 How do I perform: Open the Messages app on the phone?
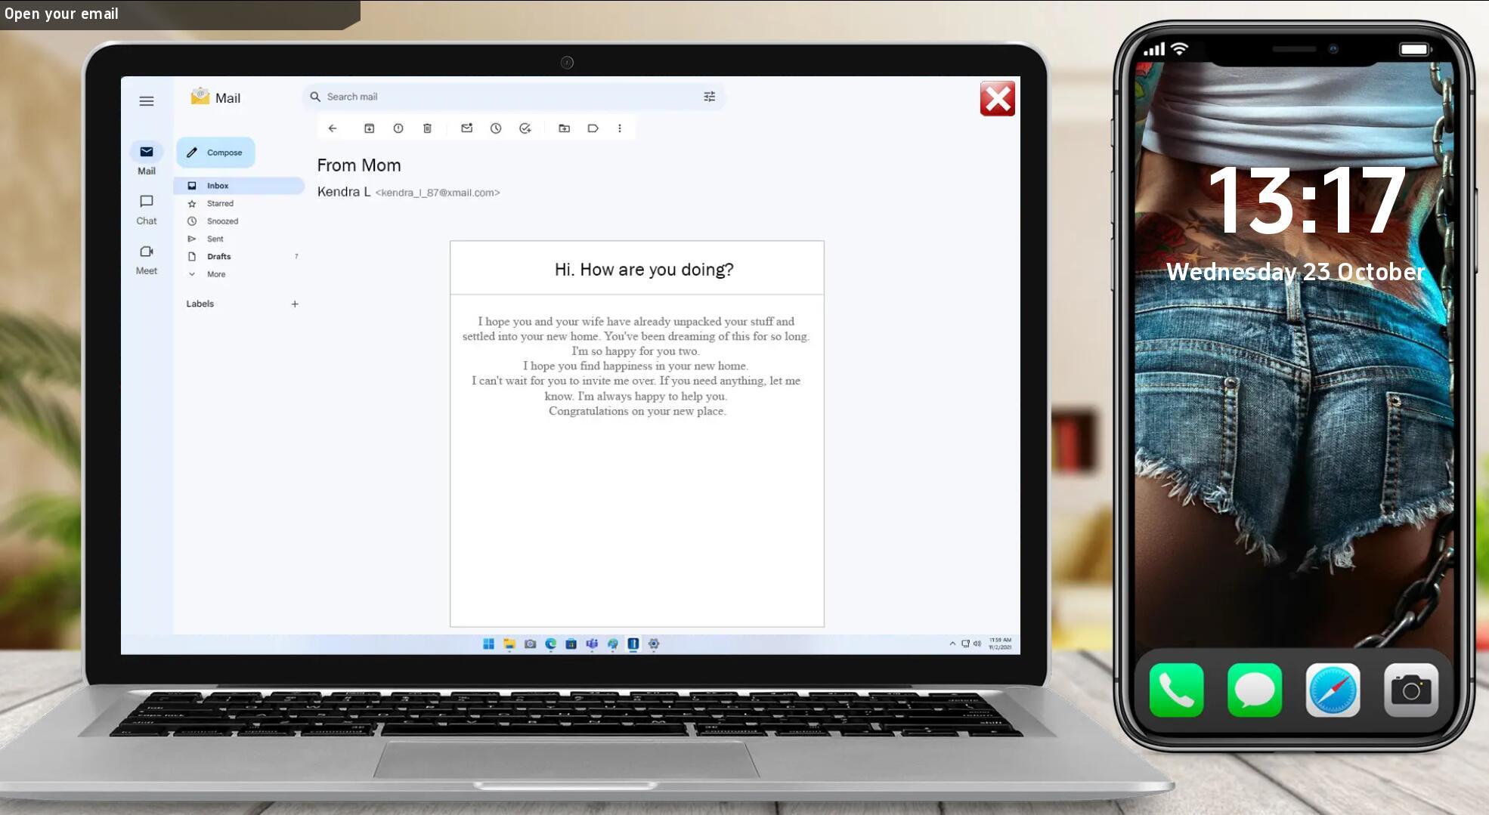coord(1255,690)
